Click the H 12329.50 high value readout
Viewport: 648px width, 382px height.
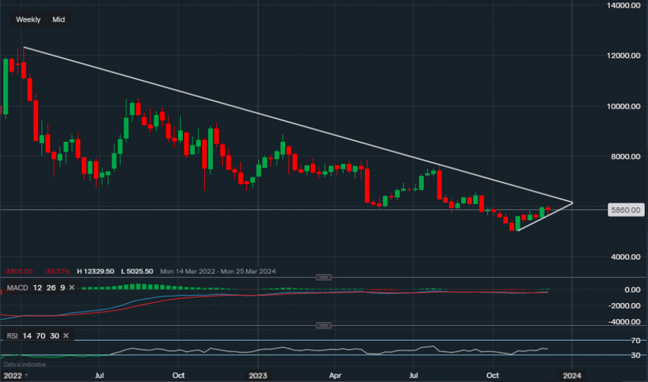click(97, 272)
